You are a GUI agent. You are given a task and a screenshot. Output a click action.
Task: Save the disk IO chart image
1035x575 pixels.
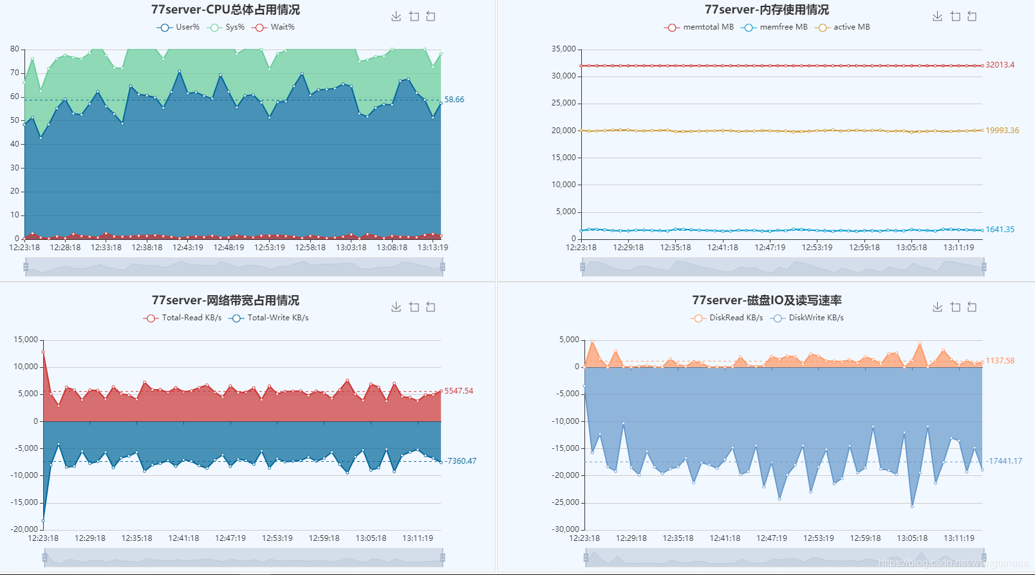(937, 307)
